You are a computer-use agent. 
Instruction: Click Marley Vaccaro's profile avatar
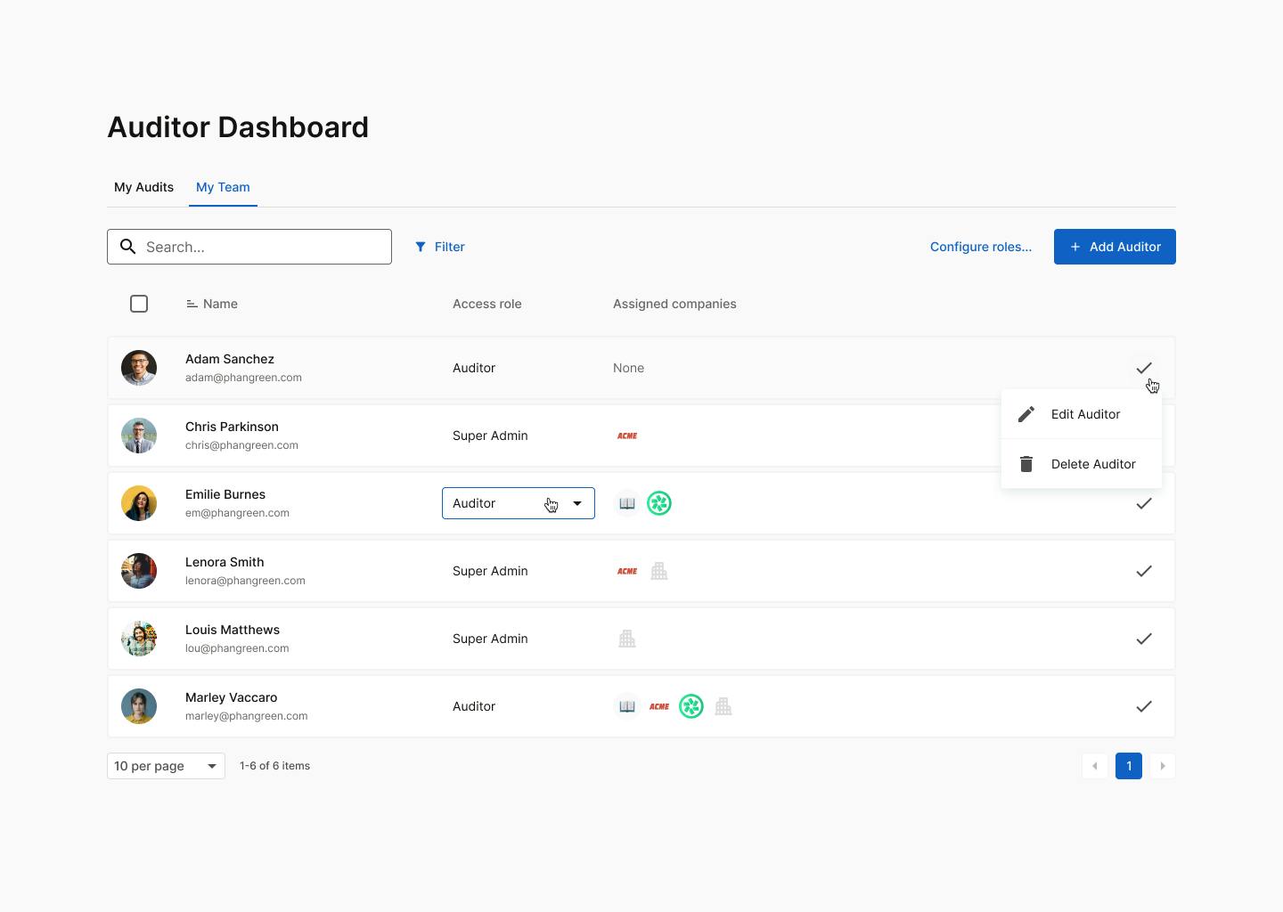click(139, 706)
